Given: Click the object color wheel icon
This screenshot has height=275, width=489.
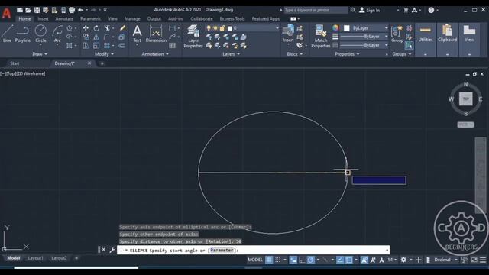Looking at the screenshot, I should 335,28.
